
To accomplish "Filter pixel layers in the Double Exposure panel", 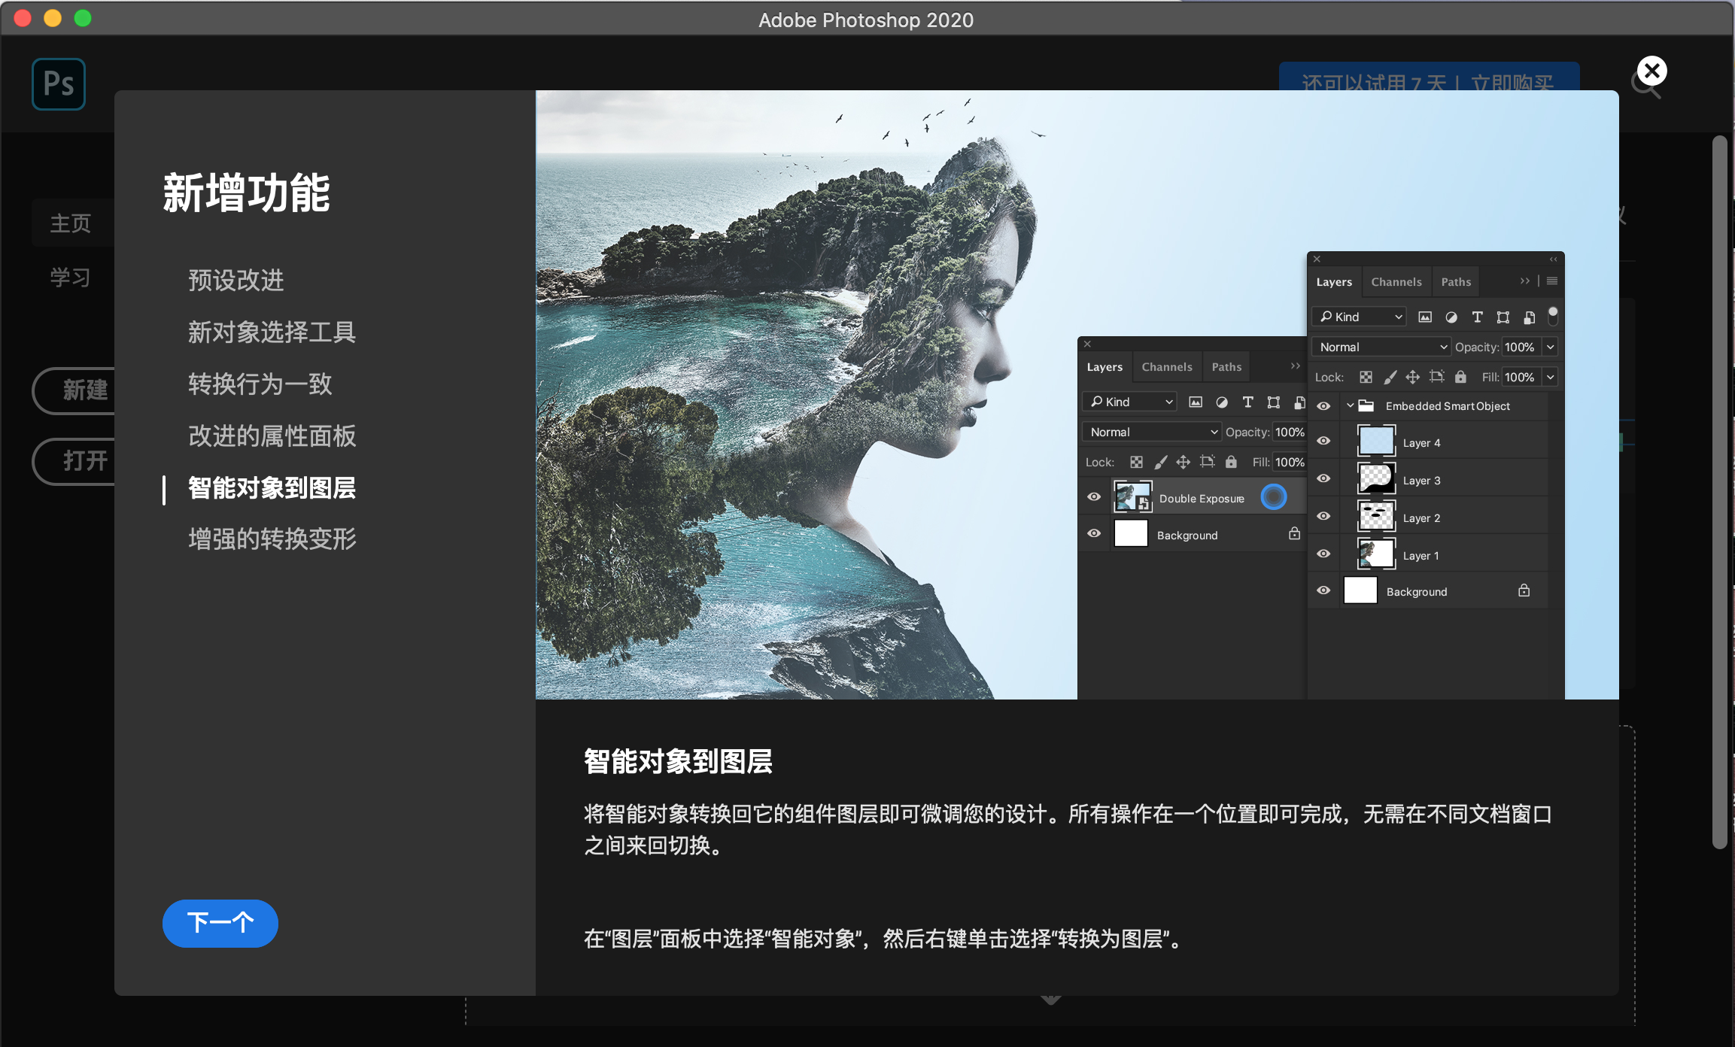I will point(1196,402).
